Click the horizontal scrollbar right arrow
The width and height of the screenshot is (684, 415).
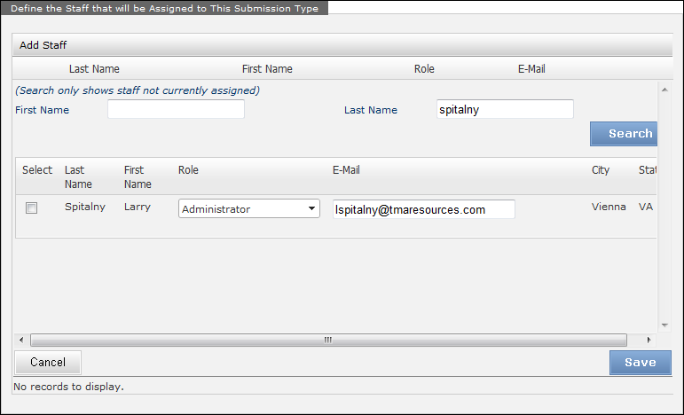pyautogui.click(x=649, y=340)
